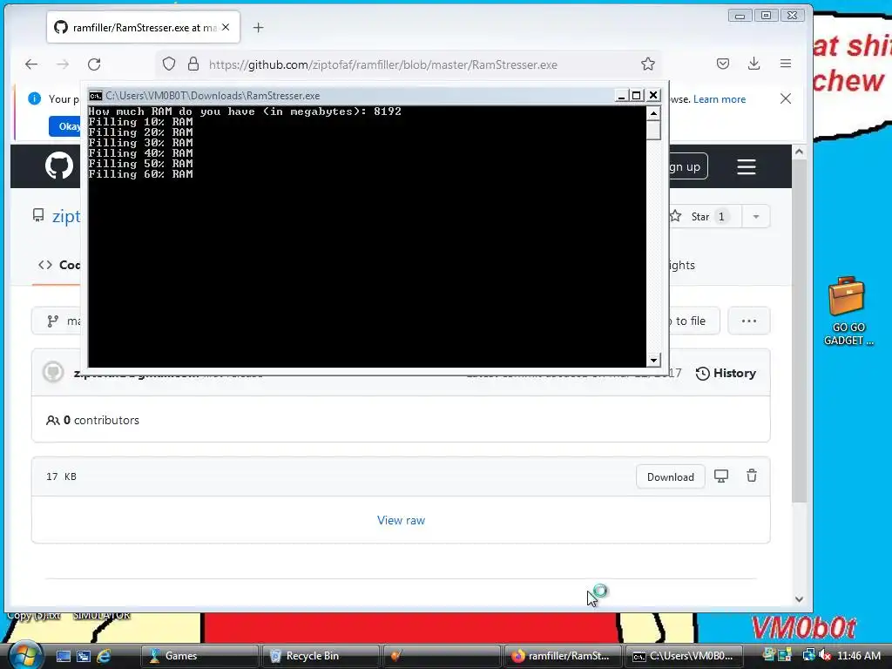The height and width of the screenshot is (669, 892).
Task: Open a new Firefox tab
Action: click(x=258, y=27)
